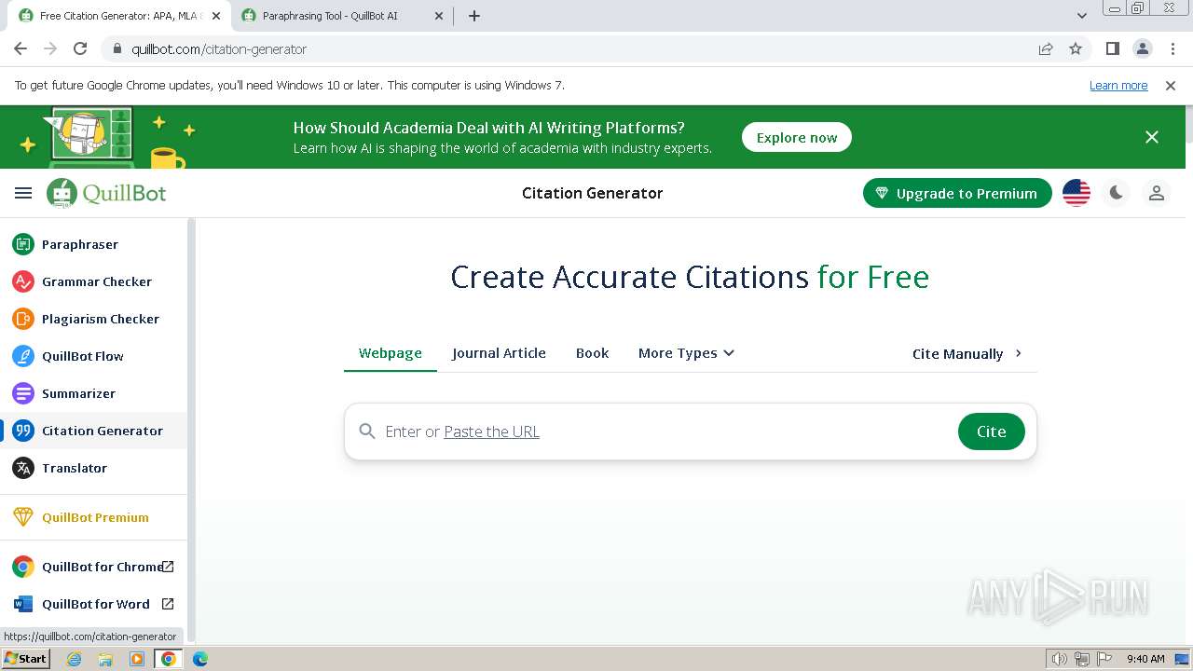The image size is (1193, 671).
Task: Click the volume speaker tray icon
Action: pyautogui.click(x=1060, y=659)
